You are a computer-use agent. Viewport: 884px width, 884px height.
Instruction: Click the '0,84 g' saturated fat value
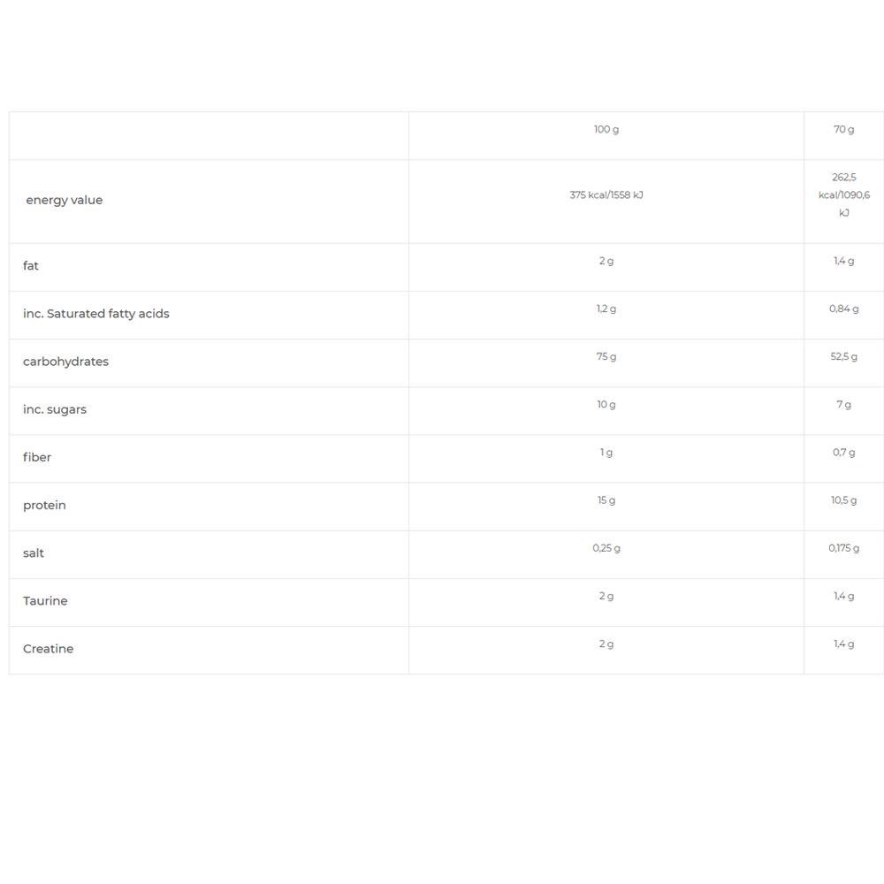click(844, 309)
